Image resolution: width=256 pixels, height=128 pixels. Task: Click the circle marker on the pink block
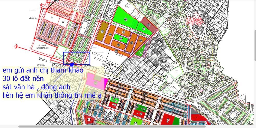coord(96,83)
